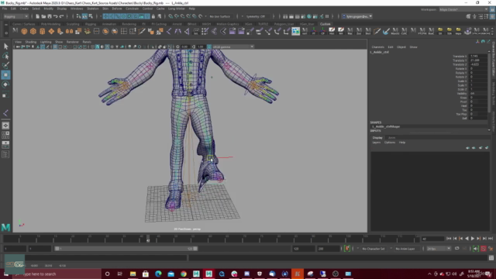The height and width of the screenshot is (279, 496).
Task: Switch to the Display layer tab
Action: click(377, 138)
